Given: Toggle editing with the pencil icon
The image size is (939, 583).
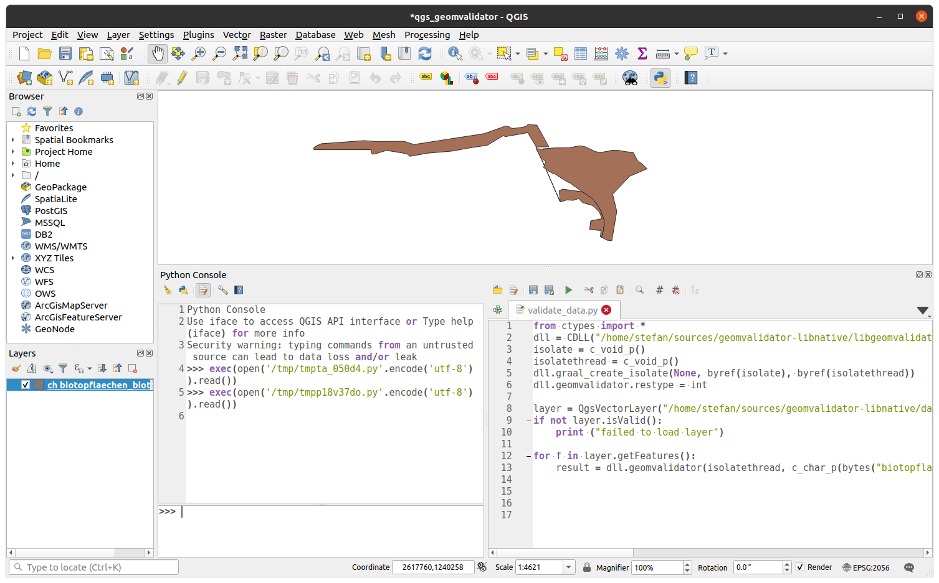Looking at the screenshot, I should 182,78.
